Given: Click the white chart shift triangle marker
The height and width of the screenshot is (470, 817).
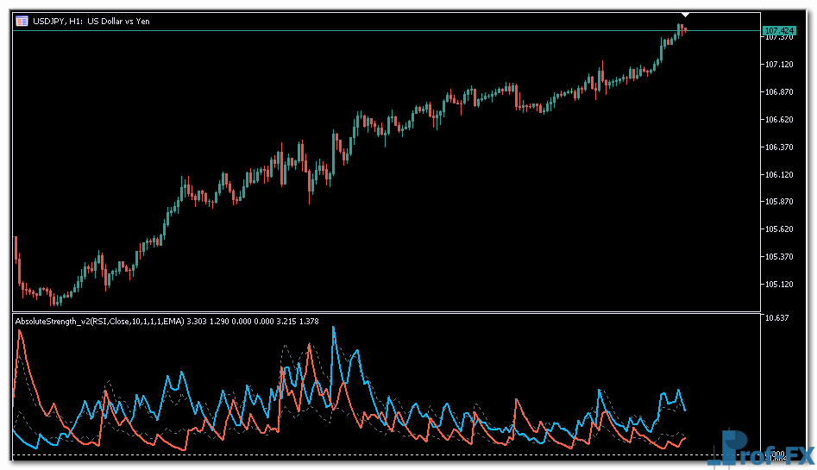Looking at the screenshot, I should coord(684,15).
